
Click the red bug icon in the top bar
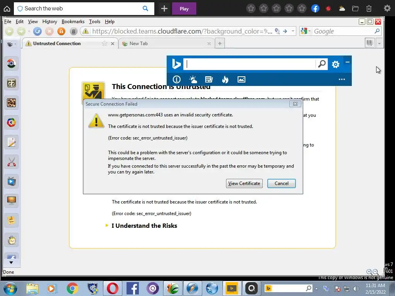click(328, 8)
